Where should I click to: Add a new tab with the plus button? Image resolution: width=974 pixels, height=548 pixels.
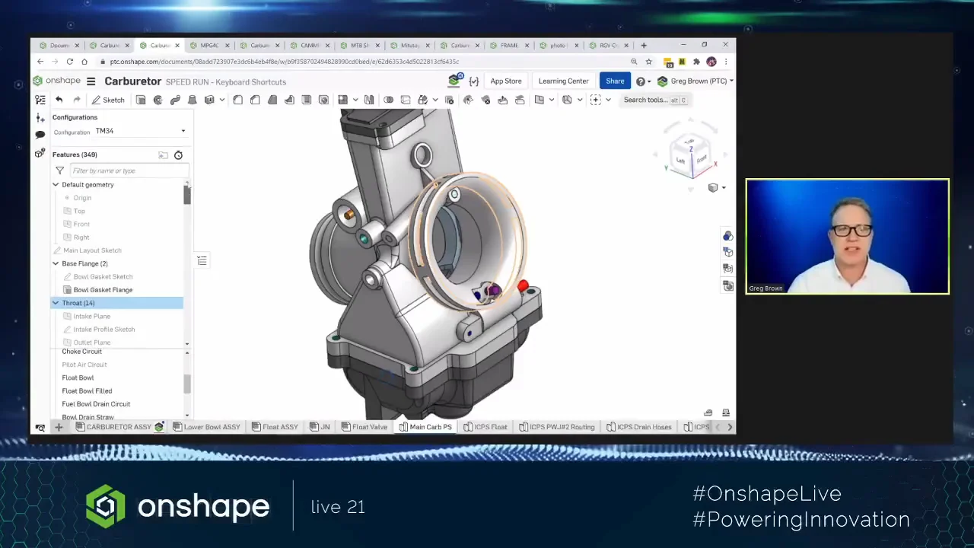pyautogui.click(x=59, y=427)
